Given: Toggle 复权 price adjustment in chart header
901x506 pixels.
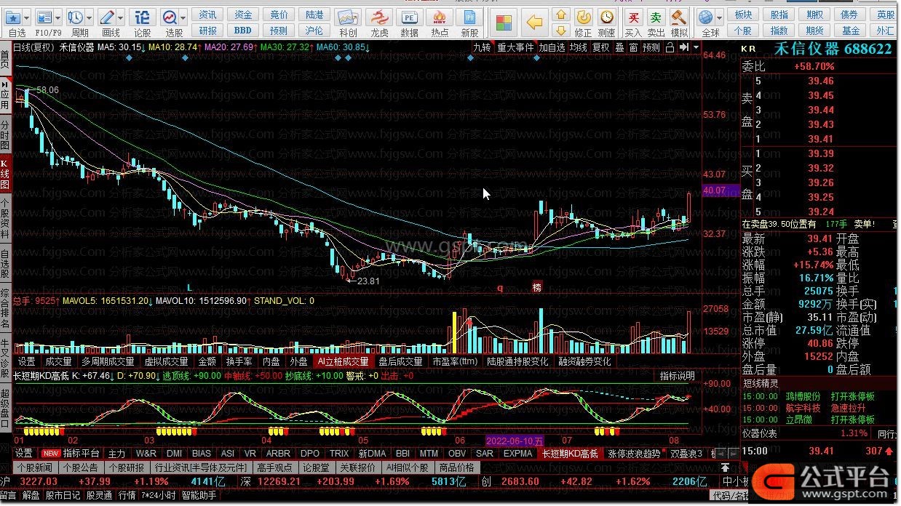Looking at the screenshot, I should click(x=600, y=47).
